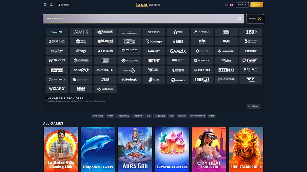
Task: Focus the Search All Games field
Action: tap(144, 19)
